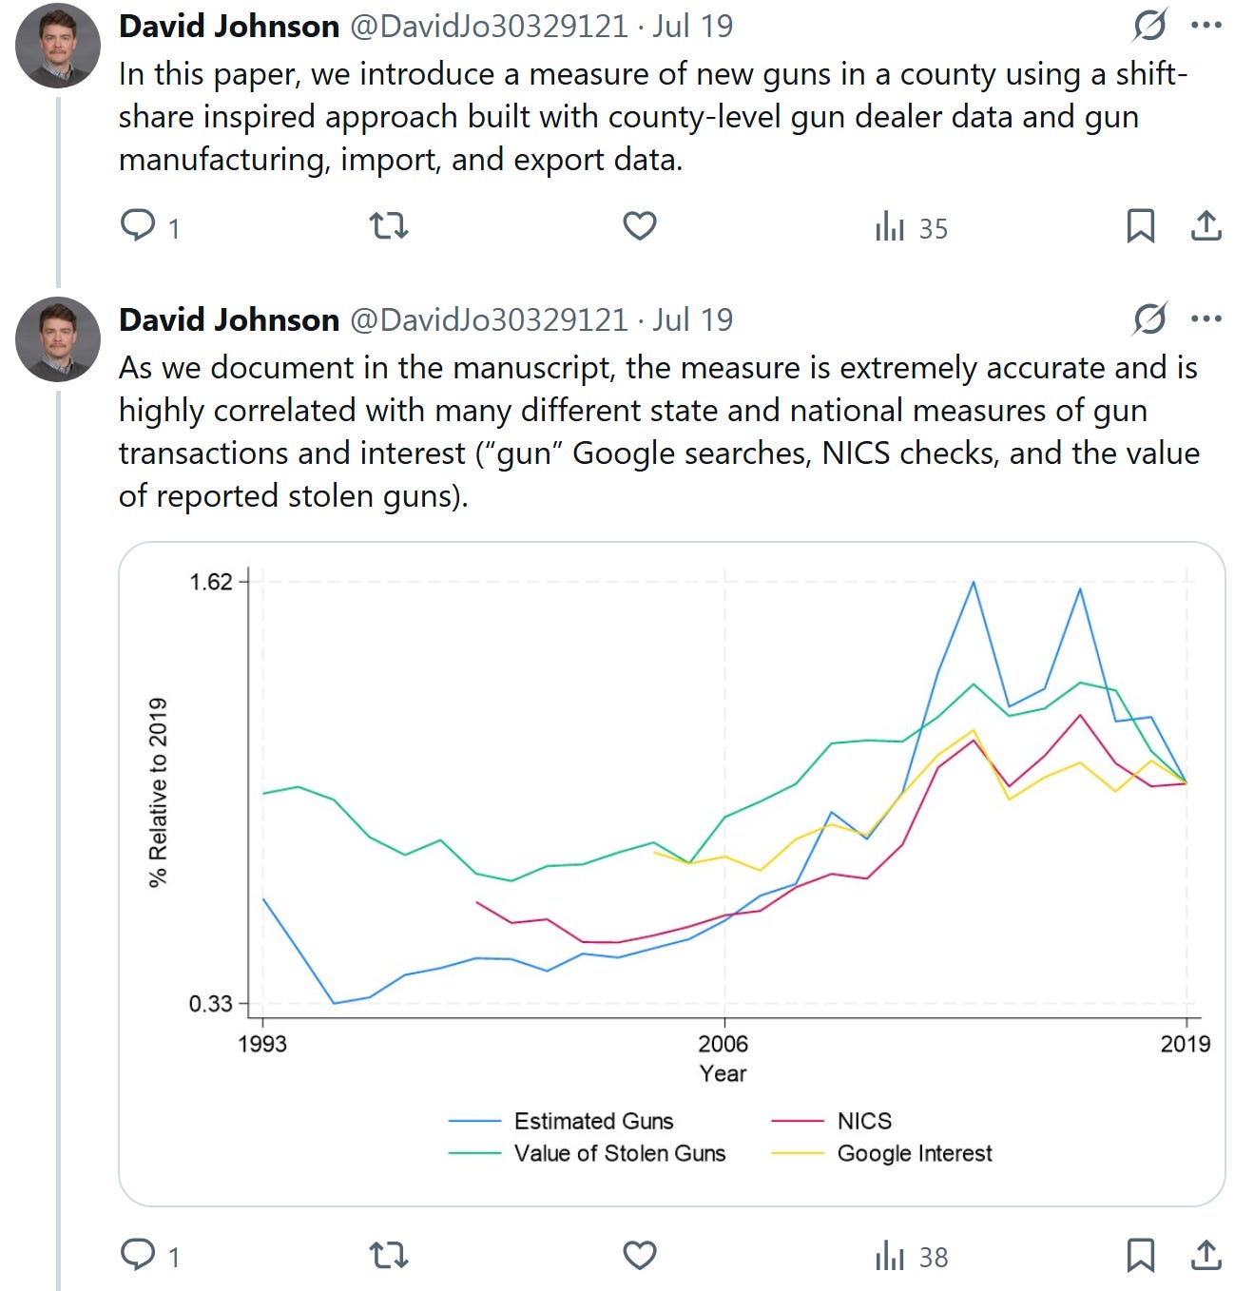Viewport: 1254px width, 1291px height.
Task: Open Grok action on second tweet
Action: (1149, 318)
